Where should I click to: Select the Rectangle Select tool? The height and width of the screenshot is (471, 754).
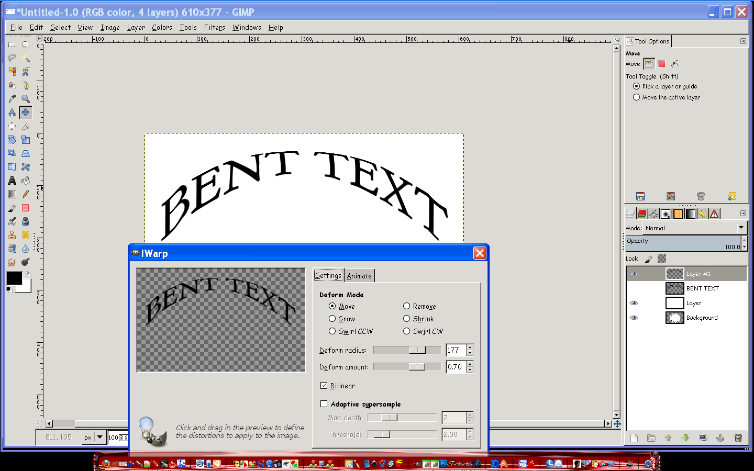12,44
